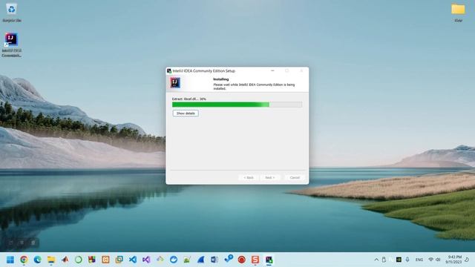Select the IntelliJ IDEA Community desktop shortcut

pyautogui.click(x=12, y=44)
